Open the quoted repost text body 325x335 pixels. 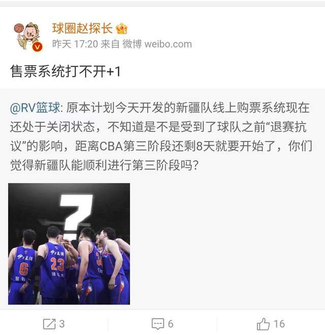[x=161, y=136]
